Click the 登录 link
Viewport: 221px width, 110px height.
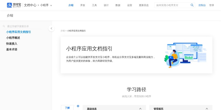pyautogui.click(x=212, y=5)
